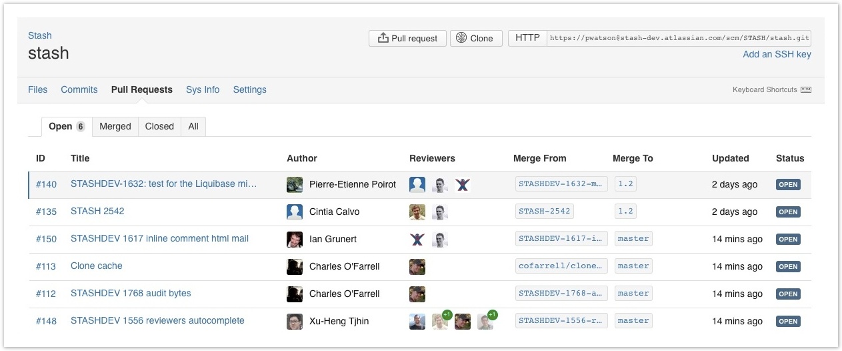Screen dimensions: 842x351
Task: Show Keyboard Shortcuts help
Action: [x=765, y=89]
